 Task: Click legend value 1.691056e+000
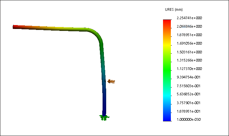189,43
